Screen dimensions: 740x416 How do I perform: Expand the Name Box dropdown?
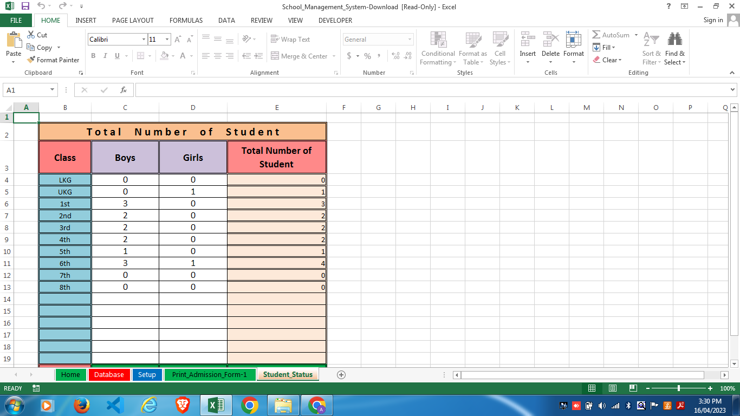pos(53,90)
